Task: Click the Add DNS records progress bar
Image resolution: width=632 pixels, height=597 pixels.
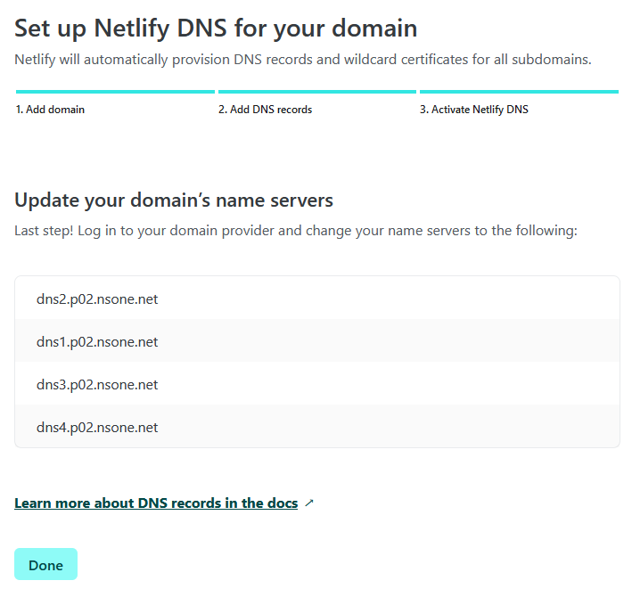Action: point(317,92)
